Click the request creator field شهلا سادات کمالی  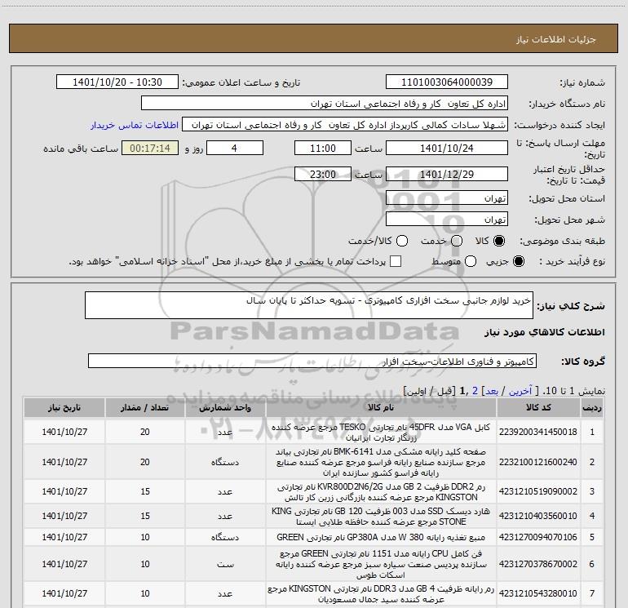(x=345, y=125)
